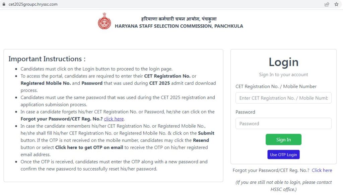343x196 pixels.
Task: Click the 'Password' label above the password field
Action: click(x=245, y=112)
